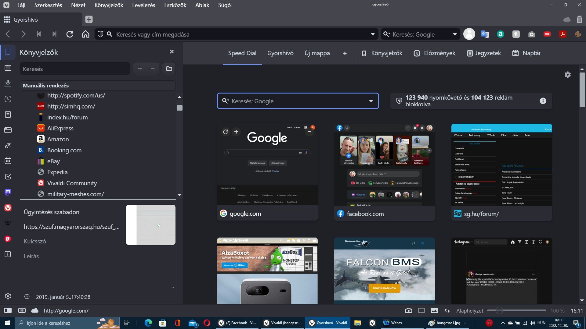Click the capture page camera icon
Viewport: 586px width, 329px height.
pyautogui.click(x=408, y=310)
